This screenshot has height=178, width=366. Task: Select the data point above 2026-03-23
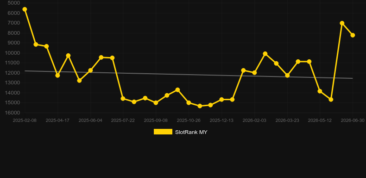(x=287, y=76)
